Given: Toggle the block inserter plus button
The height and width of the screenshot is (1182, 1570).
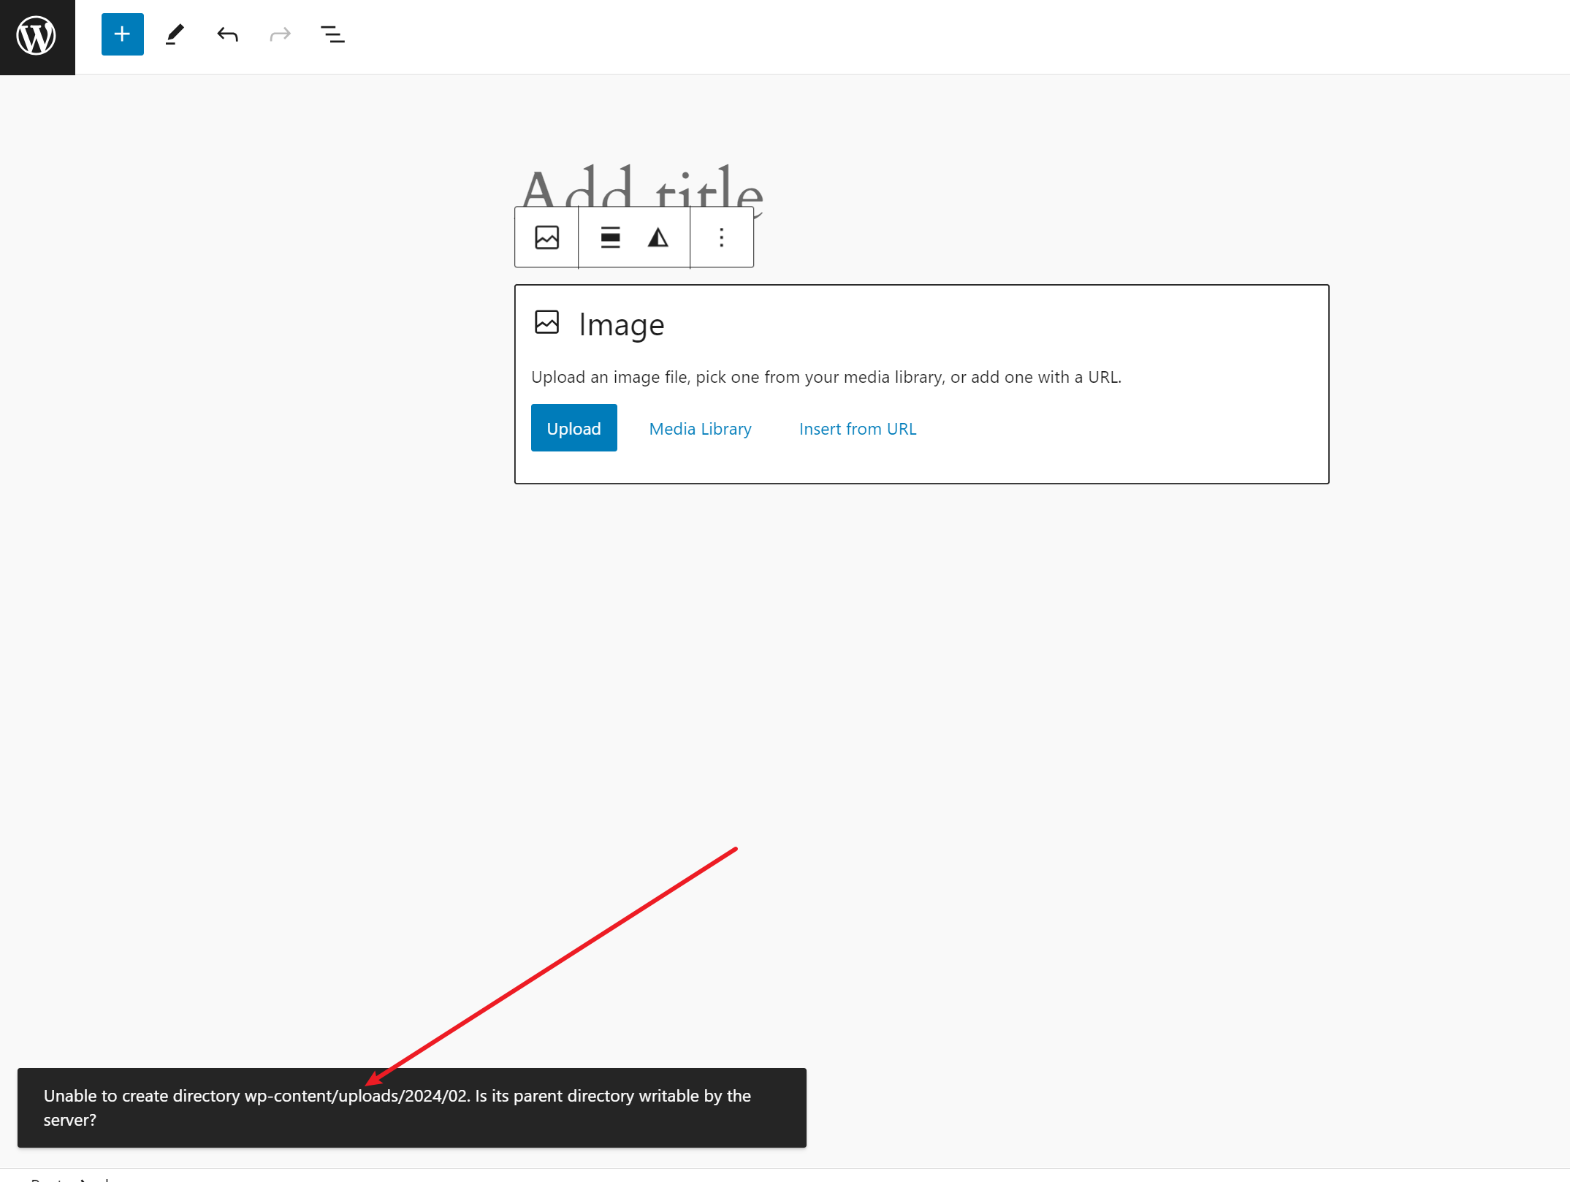Looking at the screenshot, I should click(122, 34).
